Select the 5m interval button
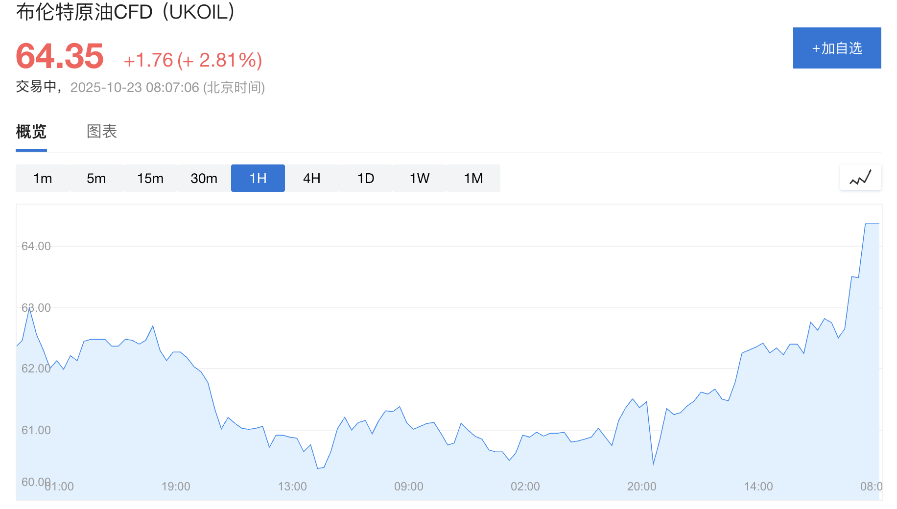Image resolution: width=897 pixels, height=509 pixels. tap(96, 178)
